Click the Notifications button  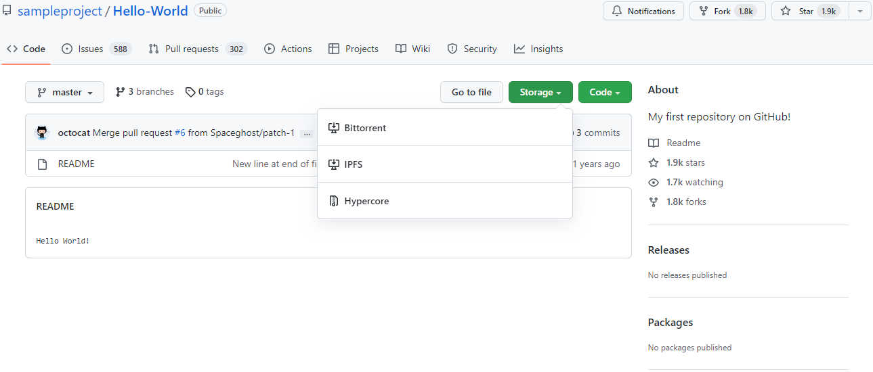point(643,11)
